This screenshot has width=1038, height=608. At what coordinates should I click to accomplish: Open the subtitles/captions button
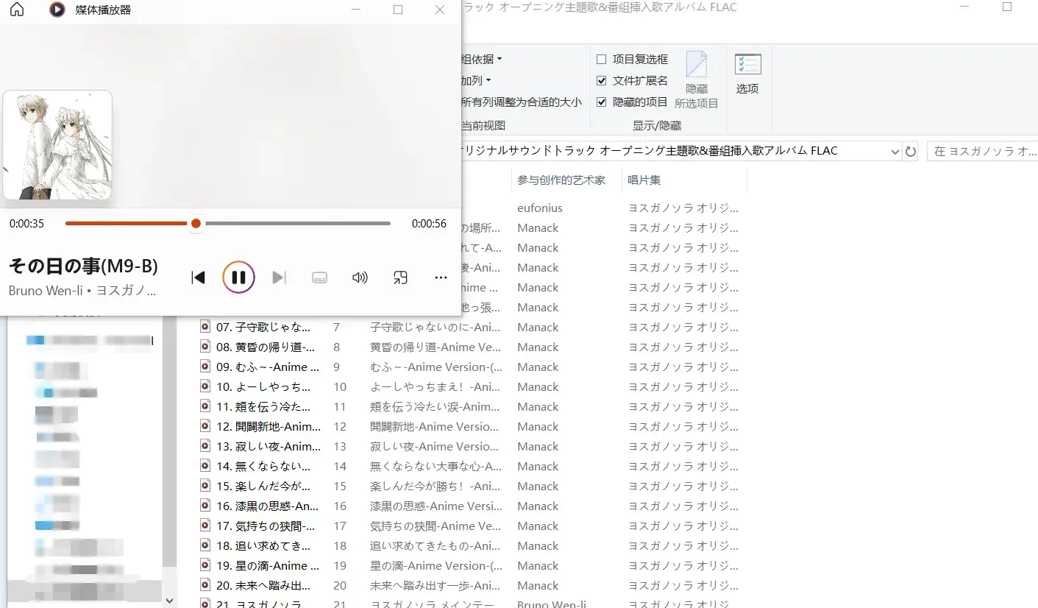[319, 278]
